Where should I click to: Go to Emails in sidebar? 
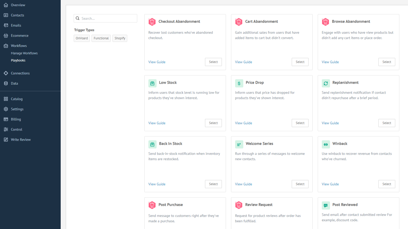point(16,25)
